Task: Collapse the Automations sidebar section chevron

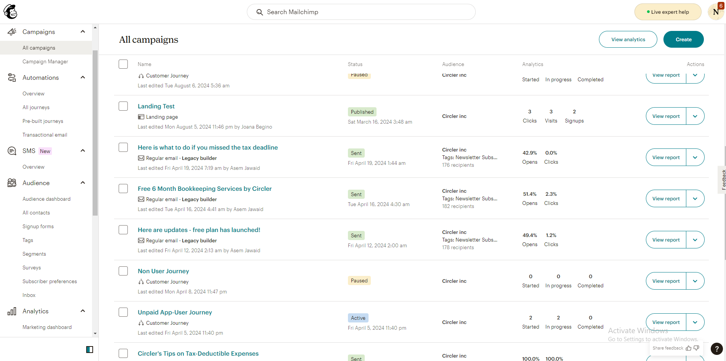Action: (83, 77)
